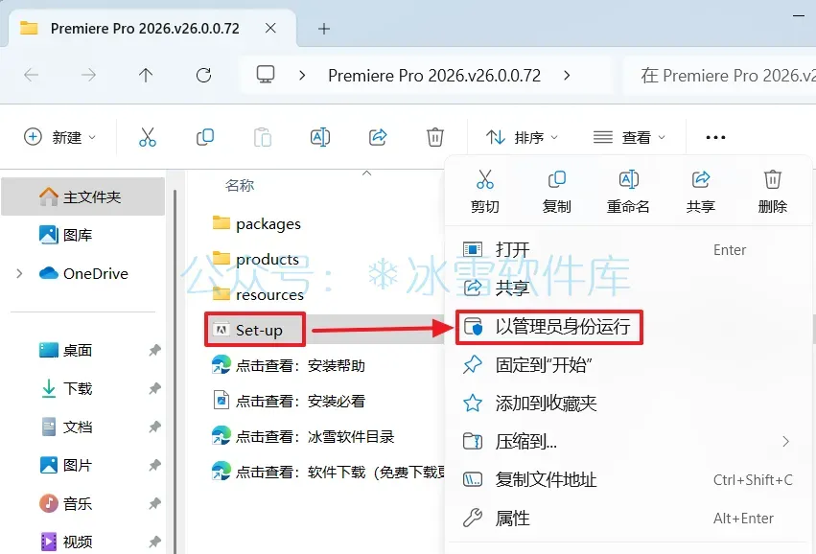The height and width of the screenshot is (554, 816).
Task: Select the Set-up file
Action: [x=254, y=330]
